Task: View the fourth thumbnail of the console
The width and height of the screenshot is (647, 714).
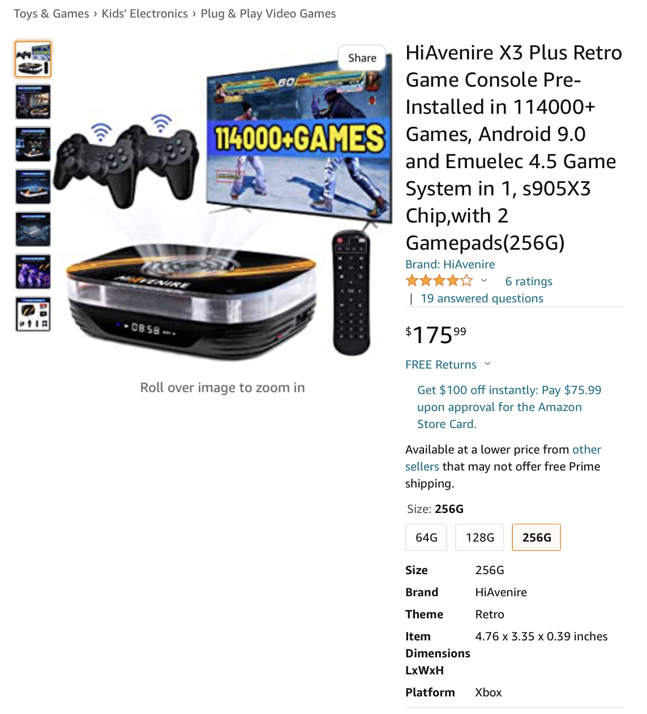Action: click(x=33, y=187)
